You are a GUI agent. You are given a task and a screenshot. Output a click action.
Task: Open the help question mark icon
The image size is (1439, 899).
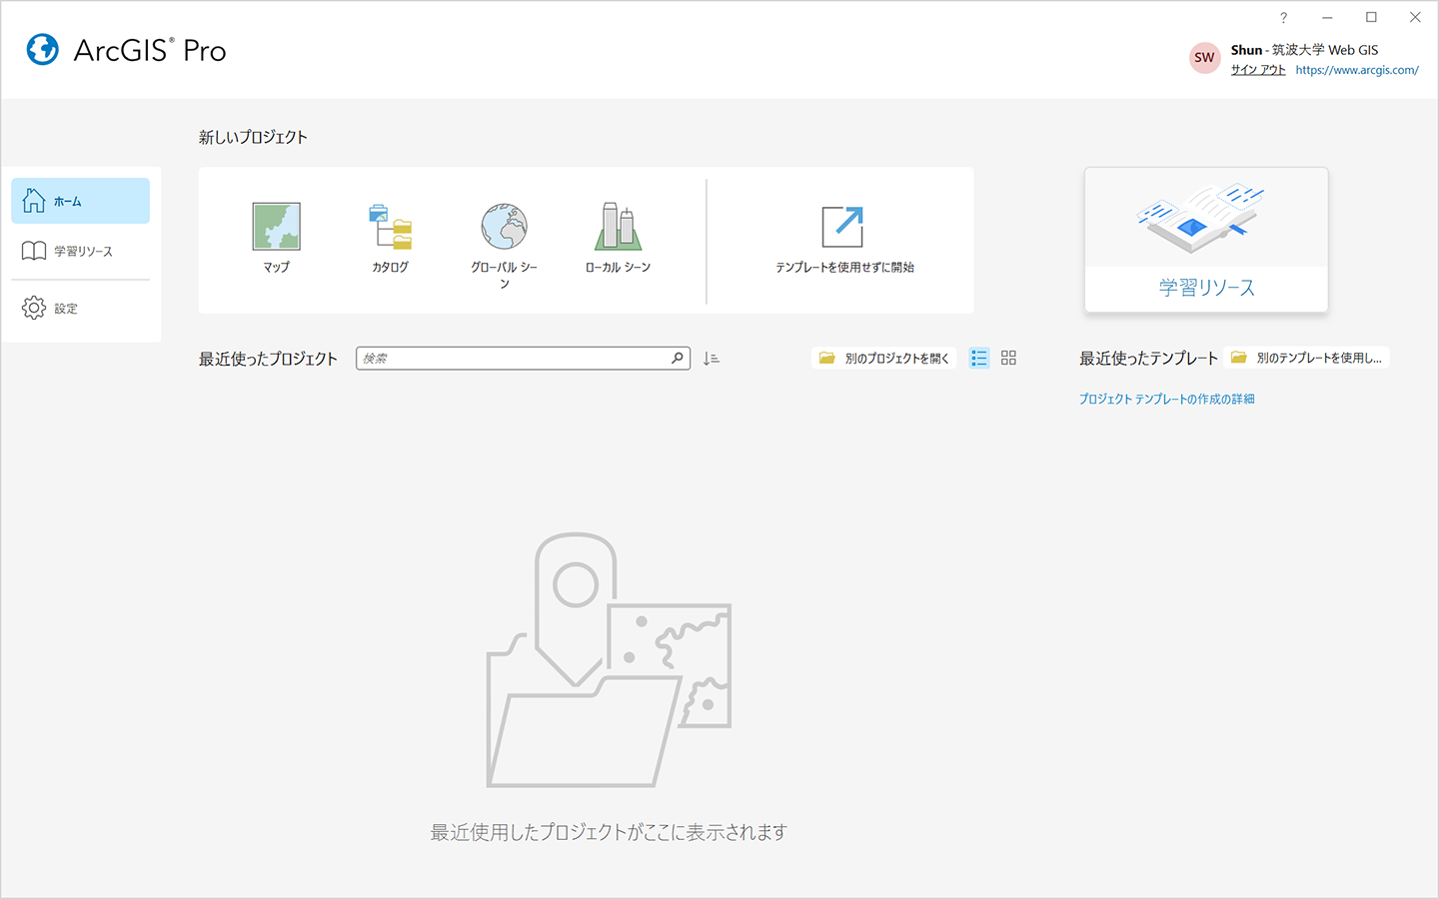(1283, 17)
